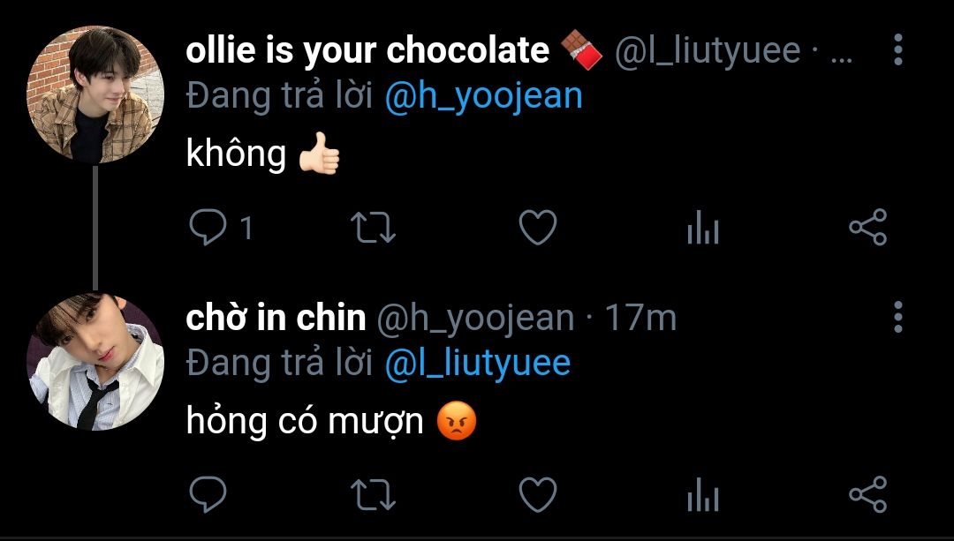Like ollie is your chocolate's tweet
This screenshot has width=954, height=541.
click(538, 228)
